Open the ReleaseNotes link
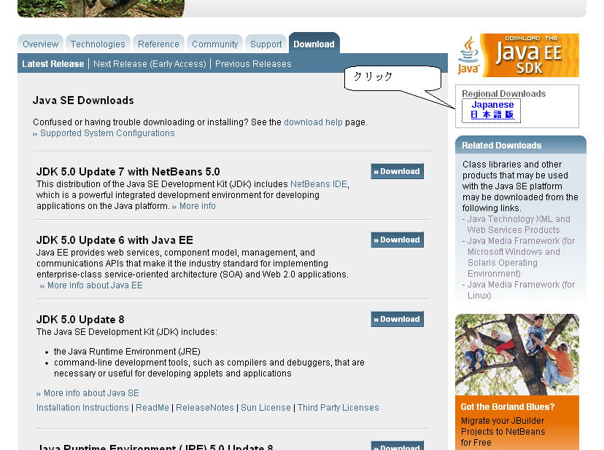 point(204,408)
